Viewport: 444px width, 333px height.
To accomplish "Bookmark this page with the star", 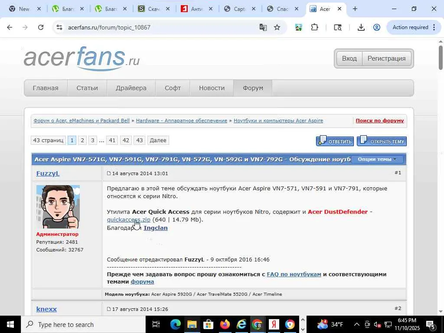I will point(277,27).
